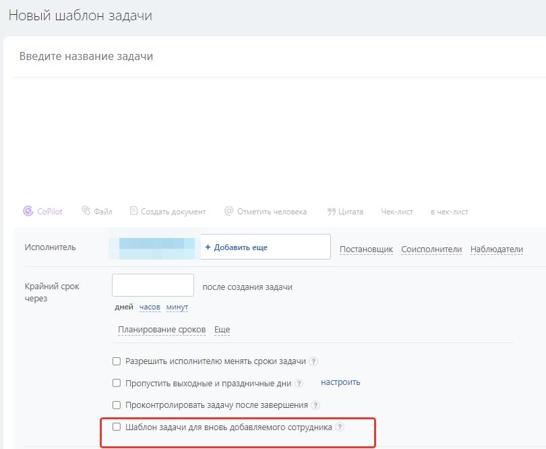Click the Чек-лист toolbar item
This screenshot has width=546, height=449.
click(397, 212)
